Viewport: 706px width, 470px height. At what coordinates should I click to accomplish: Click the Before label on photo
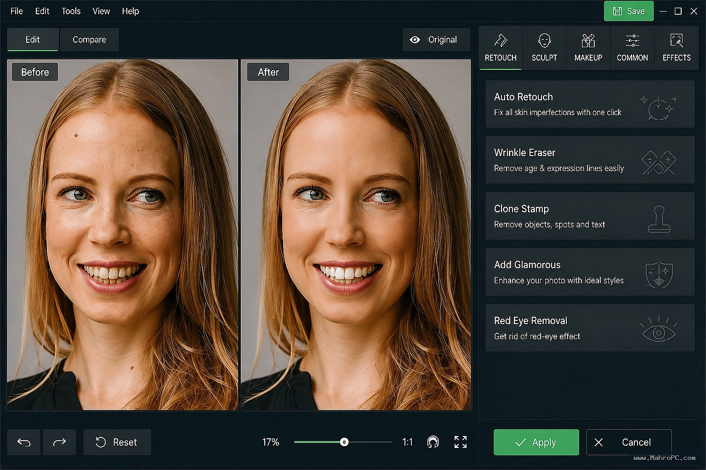click(35, 72)
